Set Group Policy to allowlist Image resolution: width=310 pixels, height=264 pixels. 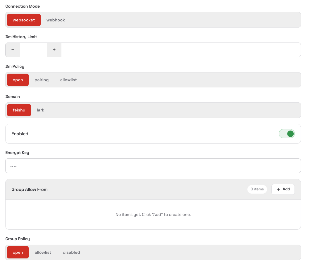pos(43,252)
